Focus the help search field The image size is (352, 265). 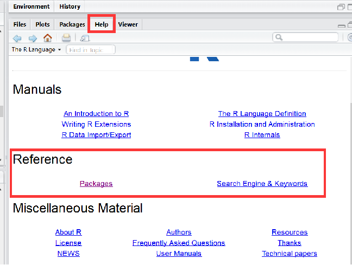(305, 37)
